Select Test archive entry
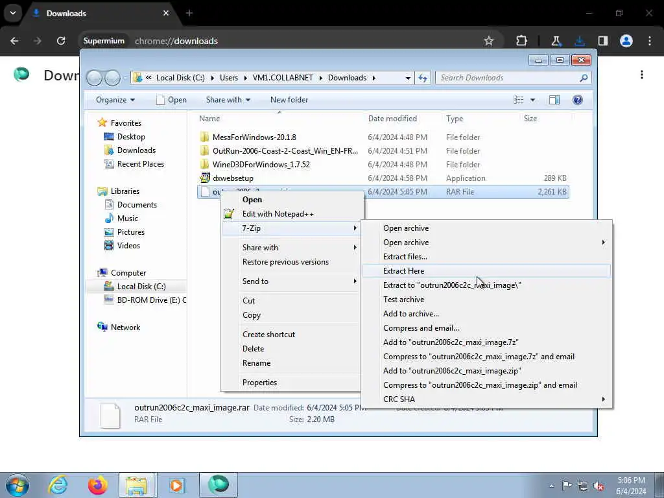664x498 pixels. (x=486, y=300)
